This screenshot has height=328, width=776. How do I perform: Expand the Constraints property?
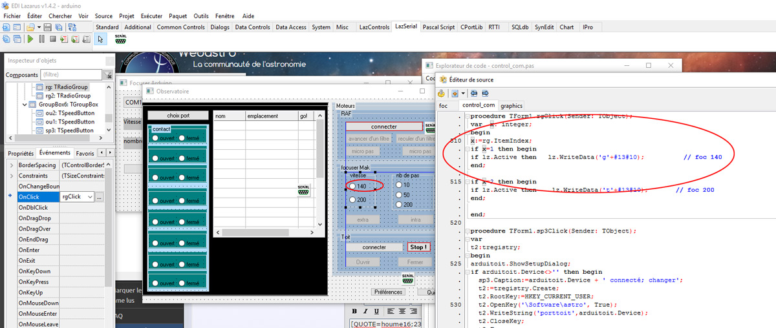10,176
